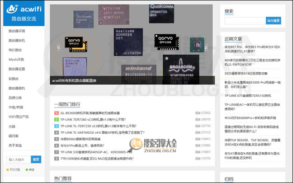Screen dimensions: 293x183
Task: Click the acwifi logo banner
Action: [24, 13]
